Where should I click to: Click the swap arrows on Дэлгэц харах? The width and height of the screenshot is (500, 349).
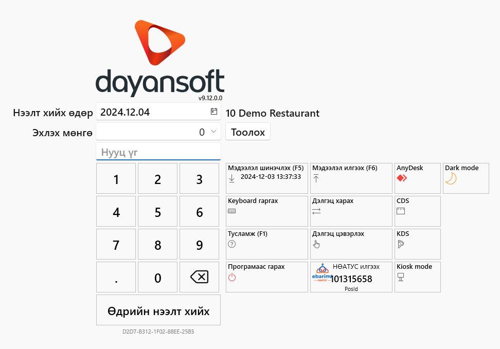pyautogui.click(x=316, y=211)
